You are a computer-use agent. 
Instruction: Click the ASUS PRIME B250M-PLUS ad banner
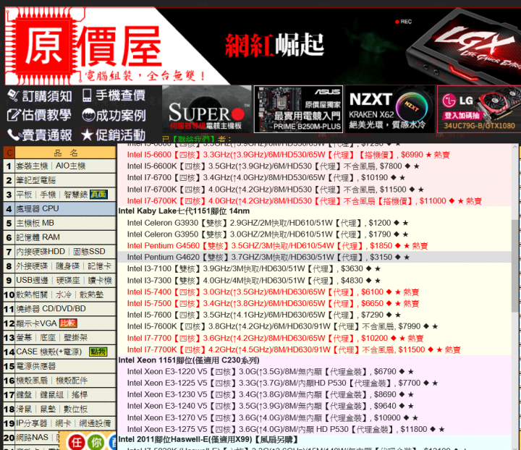click(x=299, y=109)
